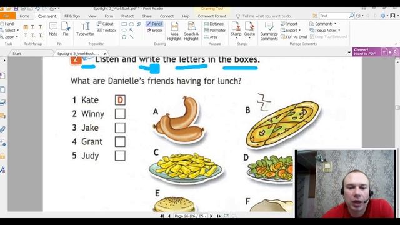The height and width of the screenshot is (225, 400).
Task: Open the Comment Format tab
Action: pyautogui.click(x=212, y=16)
